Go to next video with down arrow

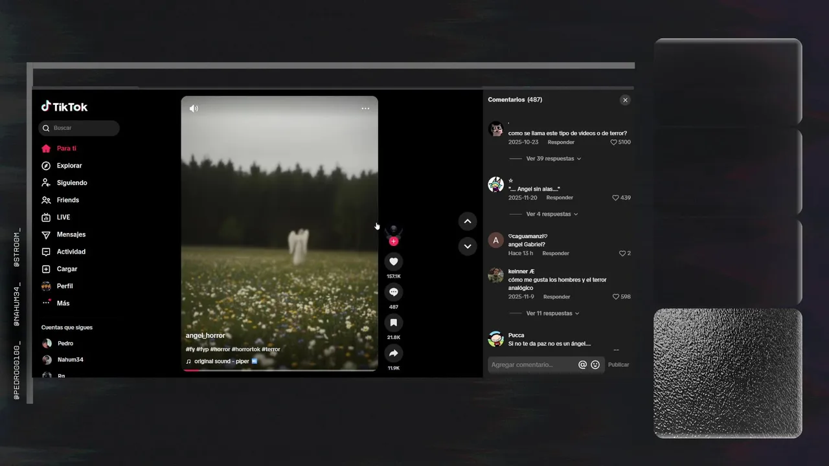point(468,246)
